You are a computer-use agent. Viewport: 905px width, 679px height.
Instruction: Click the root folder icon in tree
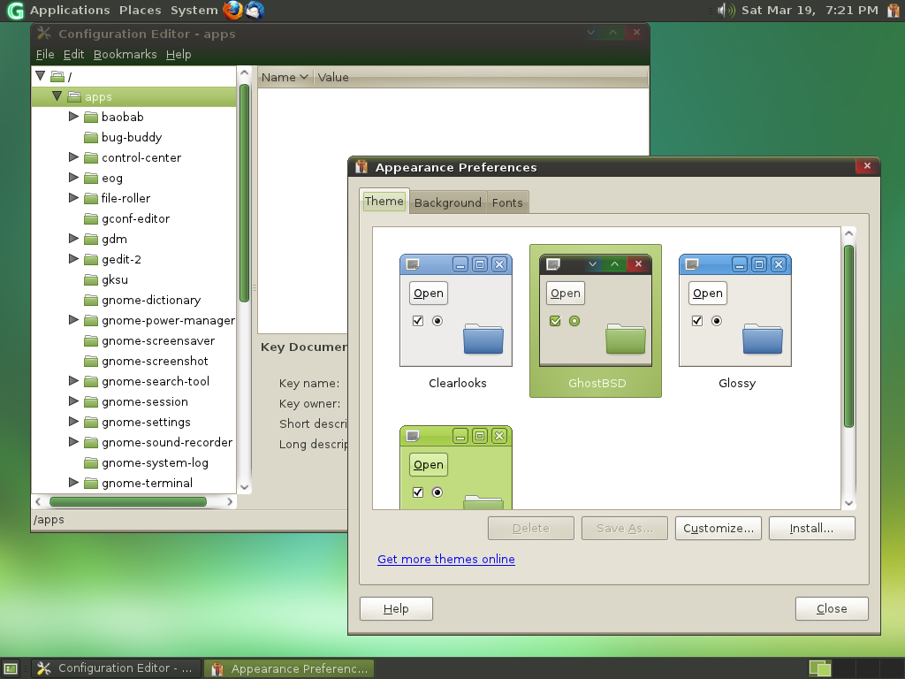(x=57, y=76)
